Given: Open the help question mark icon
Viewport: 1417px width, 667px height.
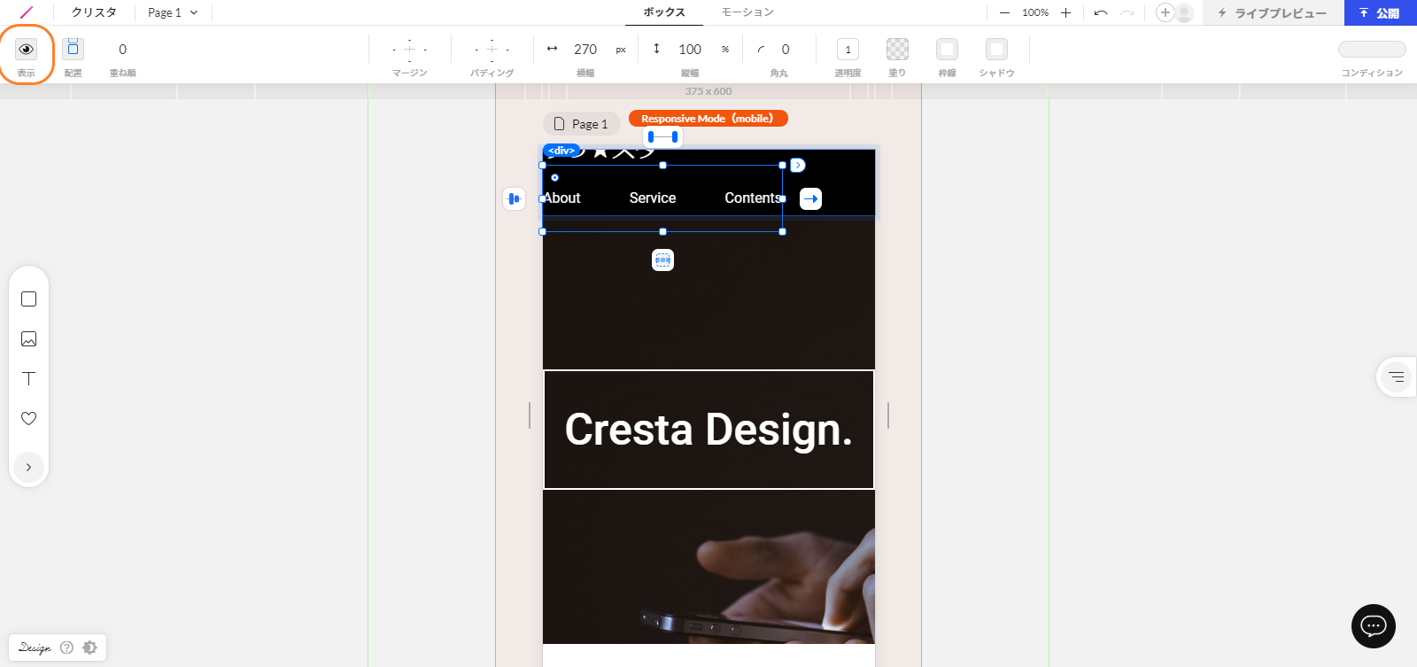Looking at the screenshot, I should pos(66,648).
